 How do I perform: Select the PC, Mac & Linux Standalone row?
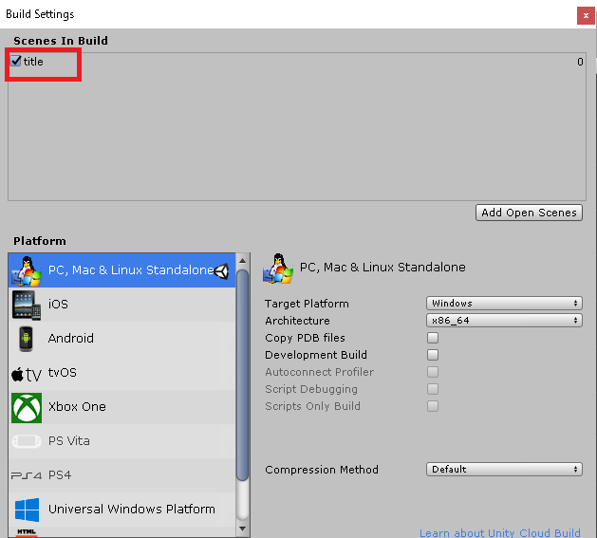[121, 270]
